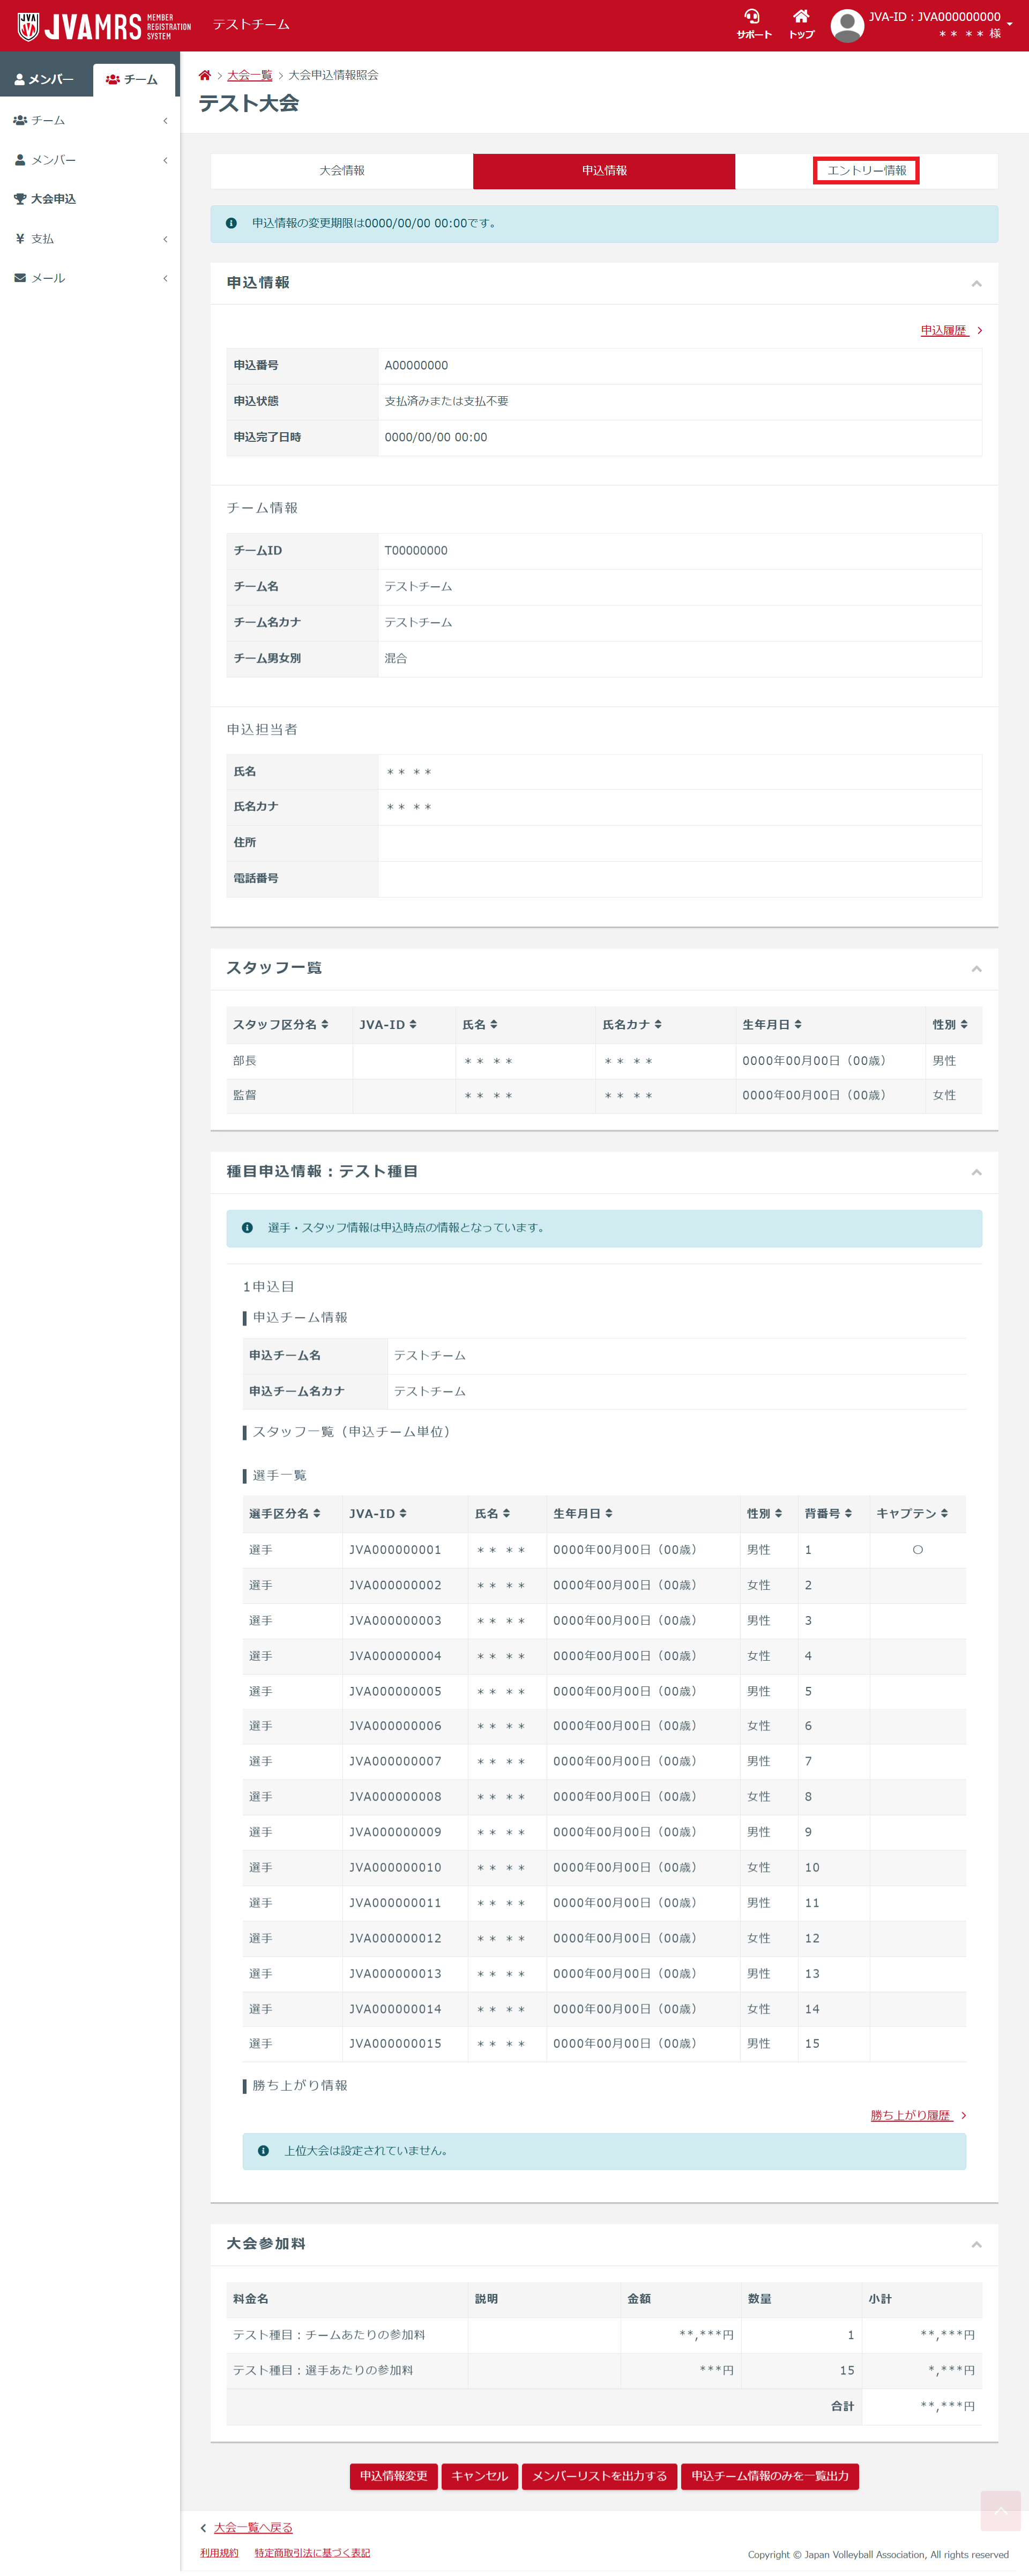Open 大会申込 trophy sidebar item
The image size is (1029, 2576).
53,199
